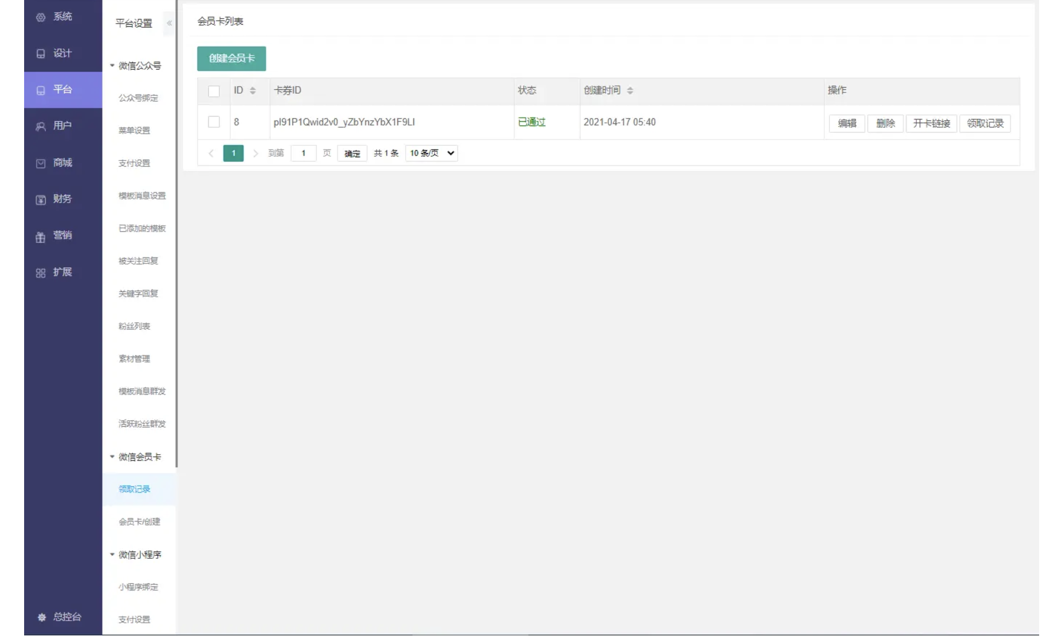Open 系统 in main navigation
The image size is (1049, 642).
click(x=62, y=17)
